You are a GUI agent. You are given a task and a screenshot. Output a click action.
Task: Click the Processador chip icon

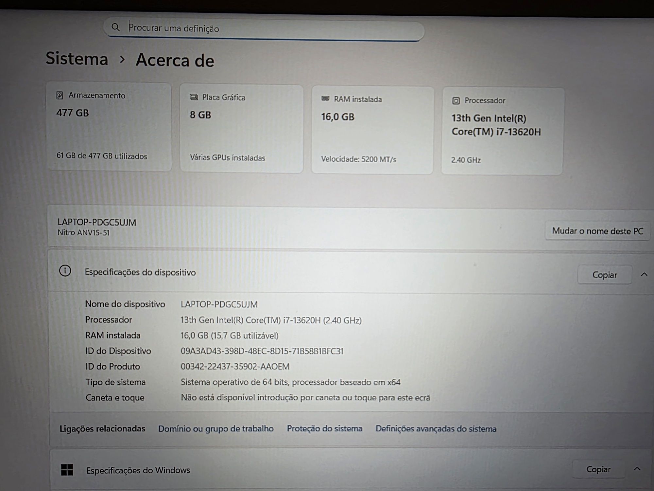click(456, 100)
